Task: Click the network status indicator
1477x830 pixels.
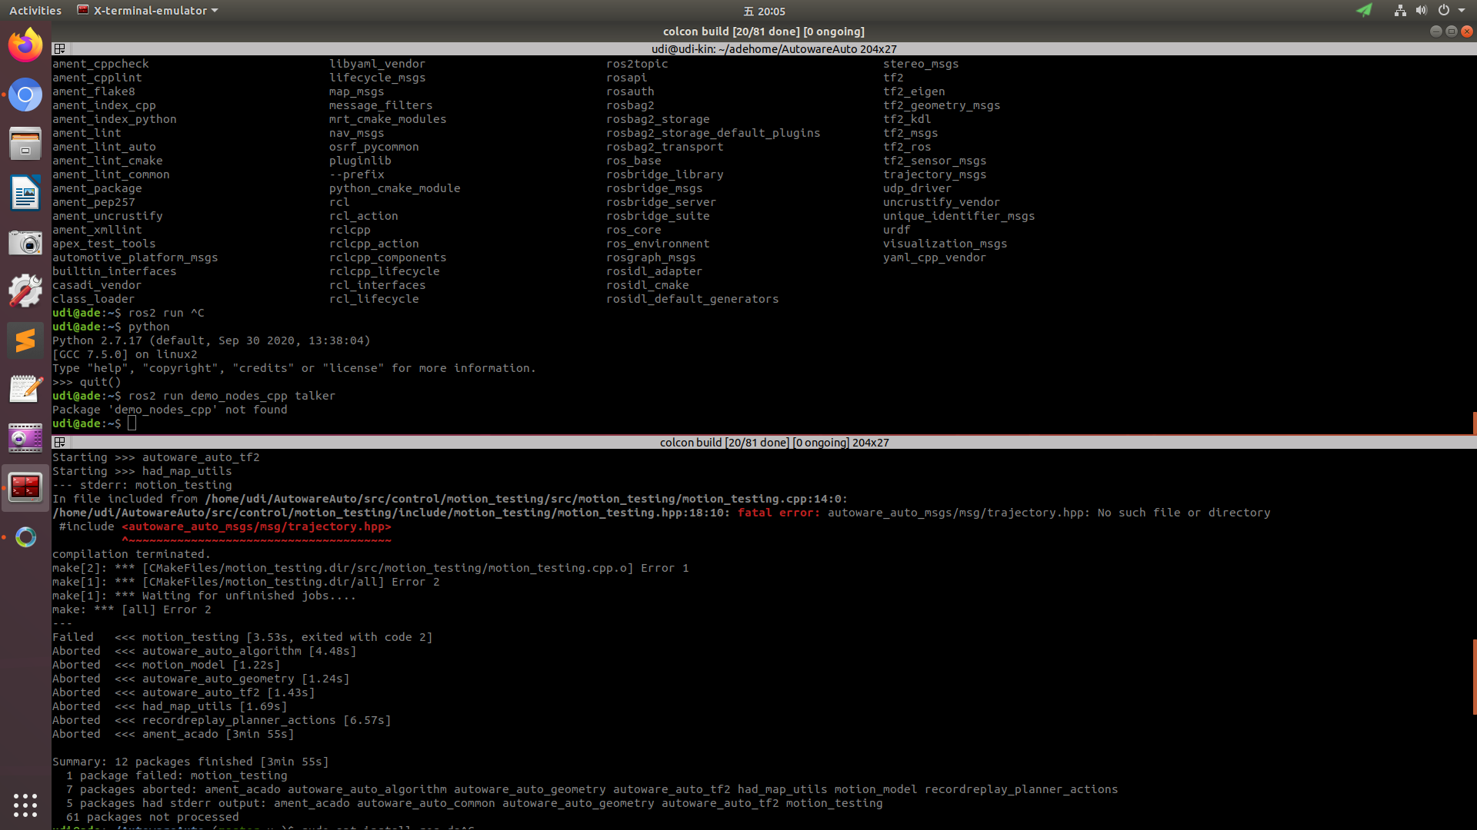Action: pyautogui.click(x=1399, y=11)
